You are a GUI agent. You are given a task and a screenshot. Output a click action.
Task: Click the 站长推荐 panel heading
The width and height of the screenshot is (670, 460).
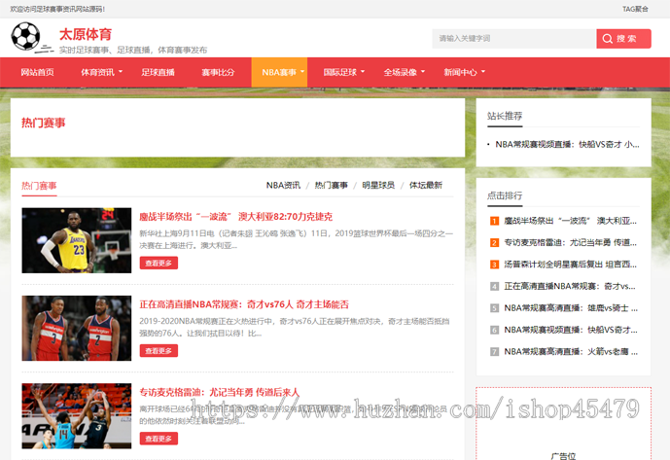(505, 116)
